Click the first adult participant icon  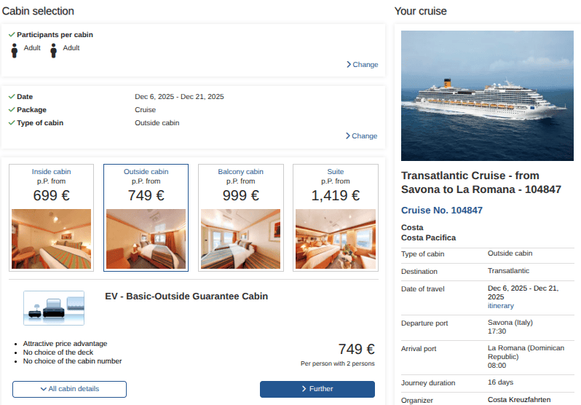pos(14,50)
